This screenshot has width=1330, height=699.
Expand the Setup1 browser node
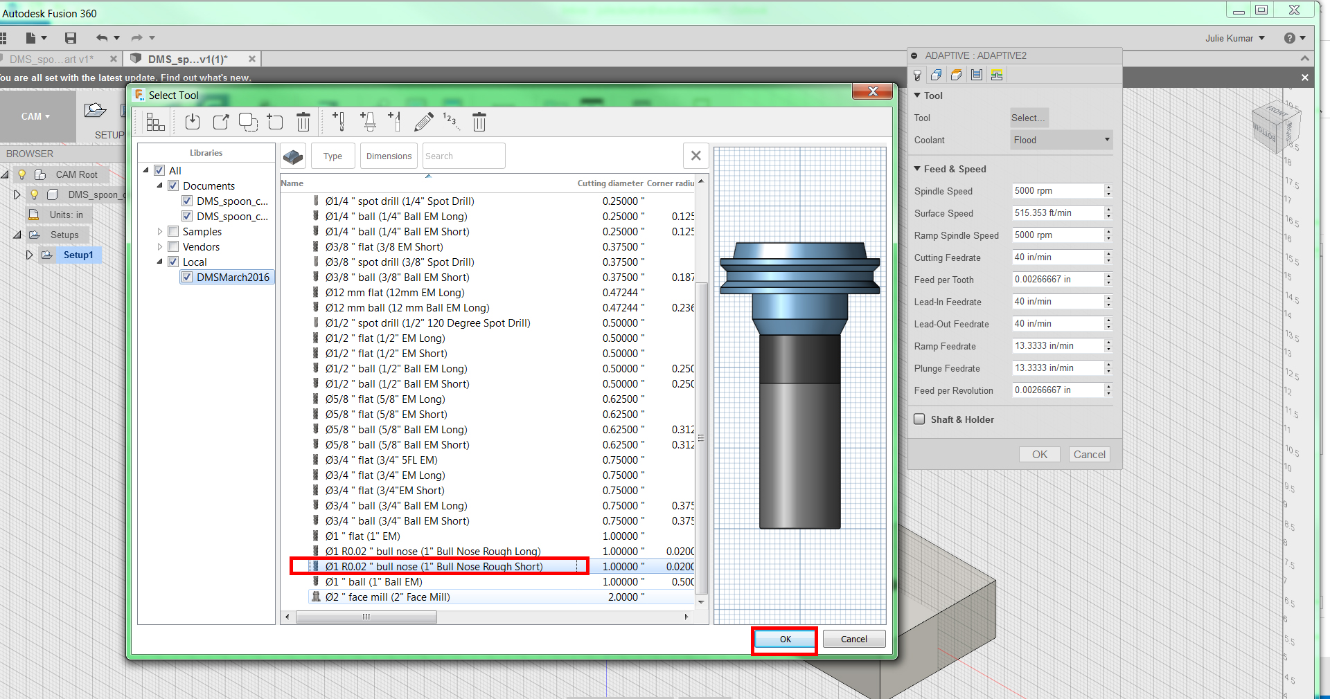tap(29, 255)
